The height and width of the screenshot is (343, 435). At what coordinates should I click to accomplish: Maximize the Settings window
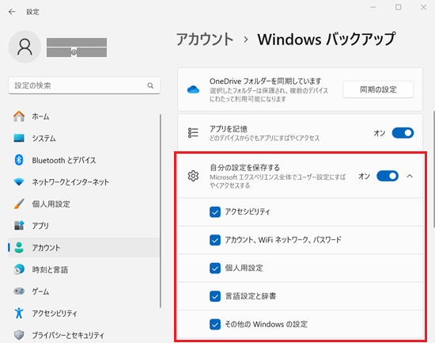coord(399,7)
